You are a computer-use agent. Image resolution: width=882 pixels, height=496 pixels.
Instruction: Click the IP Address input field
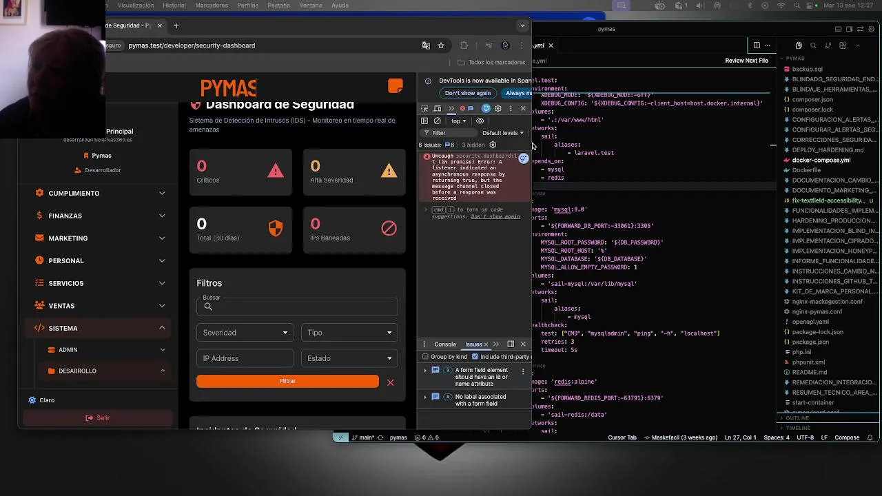click(245, 358)
